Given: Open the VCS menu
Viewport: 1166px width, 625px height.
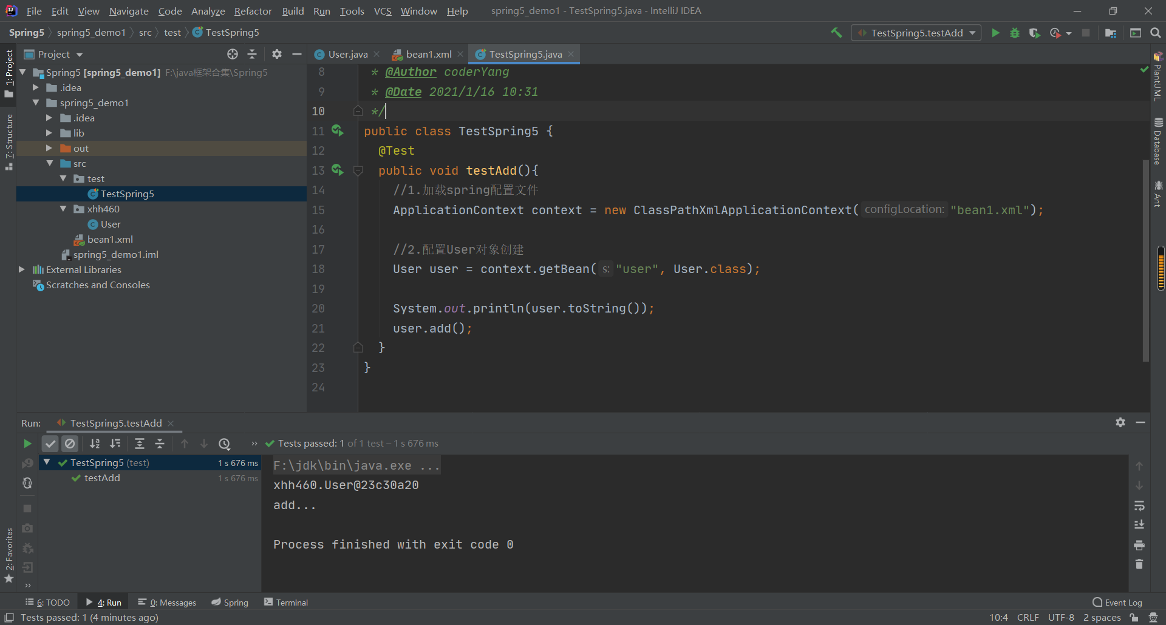Looking at the screenshot, I should tap(383, 11).
